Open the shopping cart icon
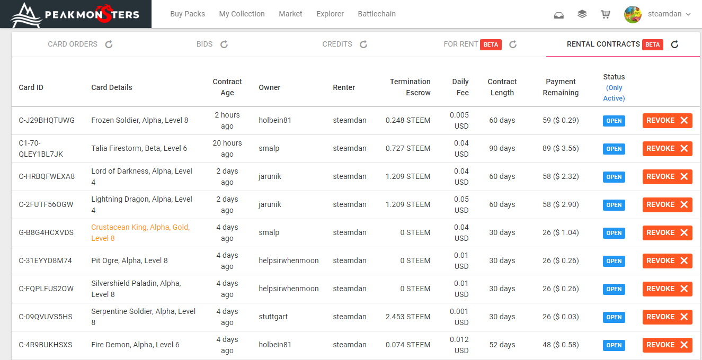Viewport: 702px width, 360px height. [x=605, y=14]
